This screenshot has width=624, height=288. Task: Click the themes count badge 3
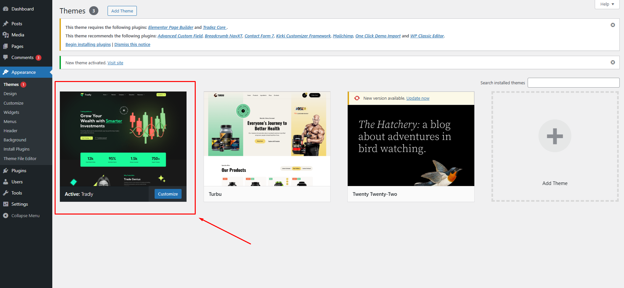click(x=94, y=11)
